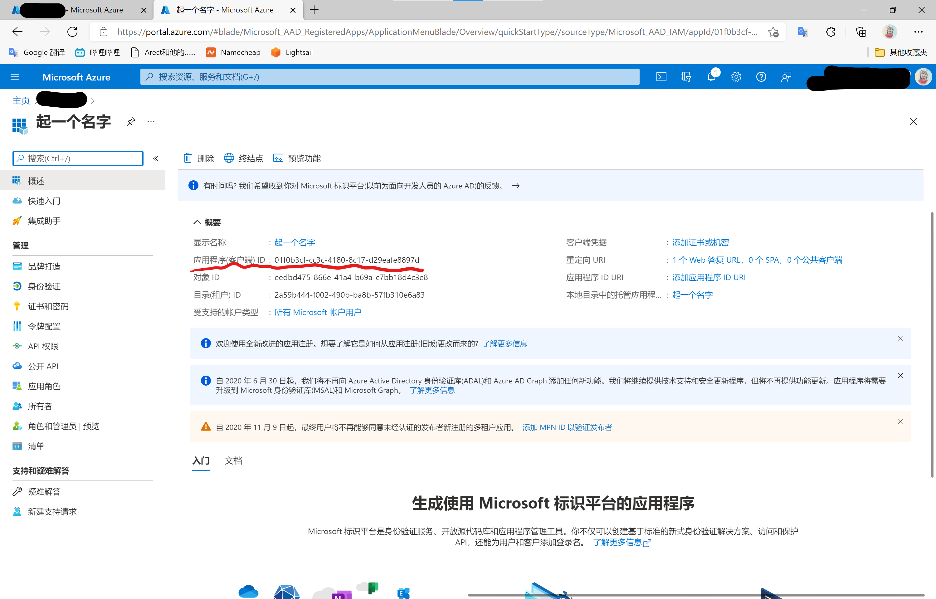Dismiss the ADAL deprecation notice
This screenshot has height=599, width=936.
[900, 375]
